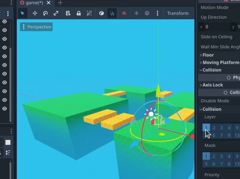The image size is (240, 179).
Task: Toggle collision Mask bit 4
Action: [229, 156]
